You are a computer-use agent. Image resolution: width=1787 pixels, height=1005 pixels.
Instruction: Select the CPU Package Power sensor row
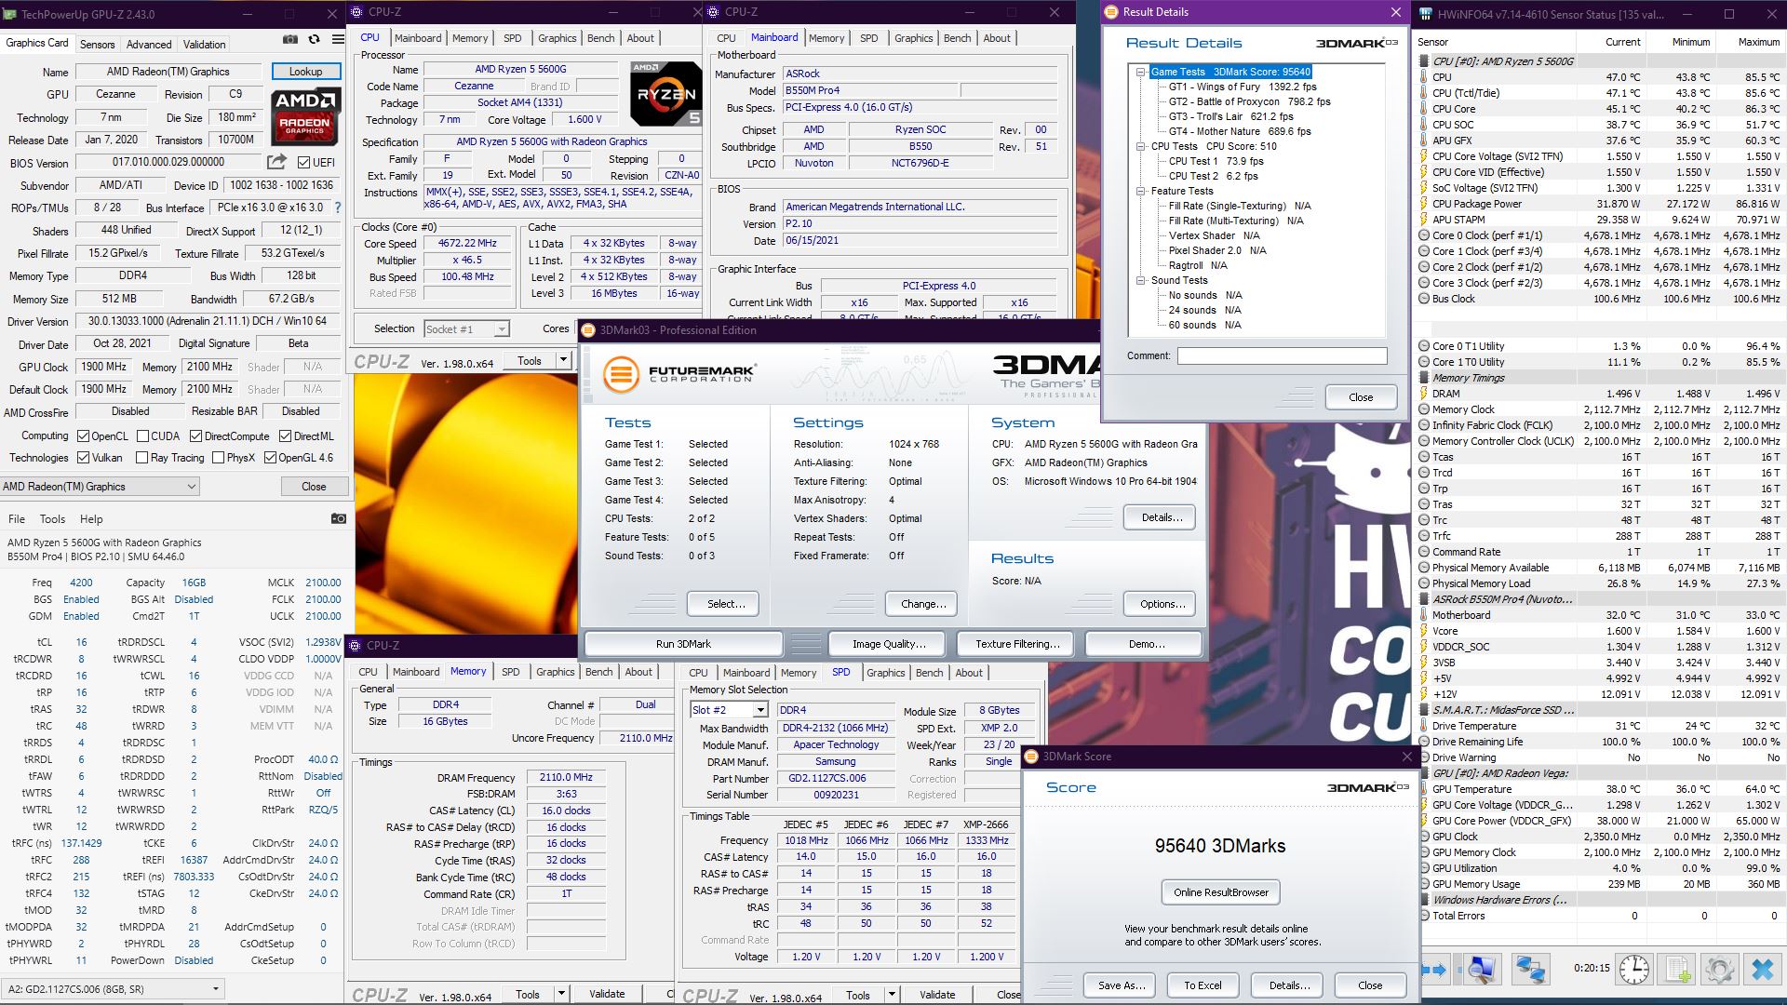(1599, 204)
